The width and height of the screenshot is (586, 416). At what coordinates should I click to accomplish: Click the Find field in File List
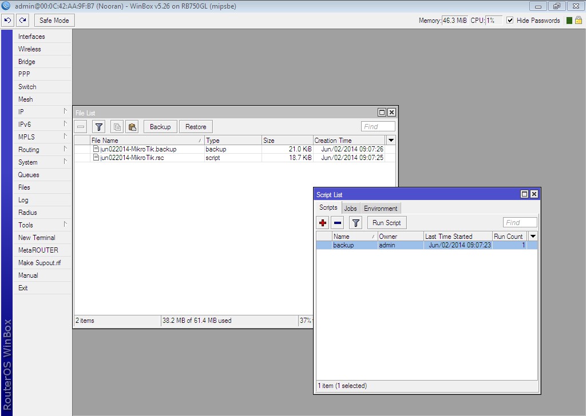378,126
